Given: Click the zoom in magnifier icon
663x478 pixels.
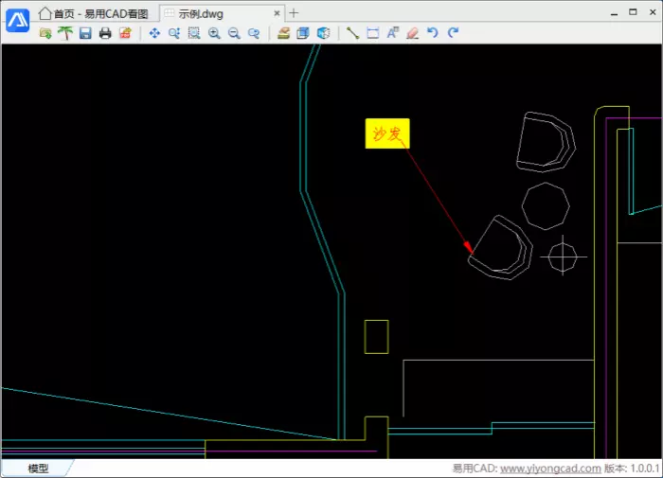Looking at the screenshot, I should pyautogui.click(x=214, y=33).
